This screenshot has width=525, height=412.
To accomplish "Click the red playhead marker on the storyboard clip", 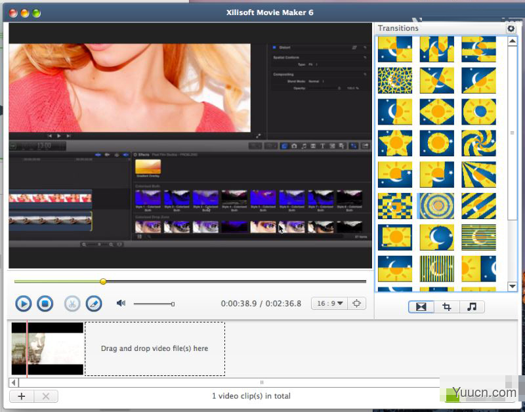I will pyautogui.click(x=26, y=348).
